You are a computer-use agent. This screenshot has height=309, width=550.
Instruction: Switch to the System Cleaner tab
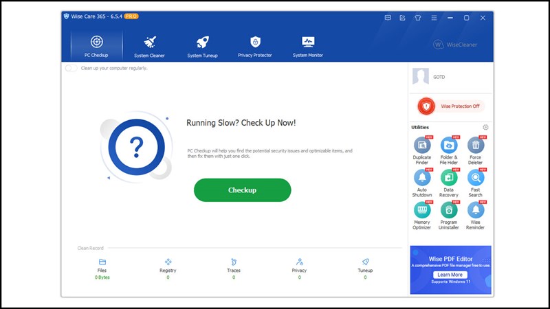point(149,46)
